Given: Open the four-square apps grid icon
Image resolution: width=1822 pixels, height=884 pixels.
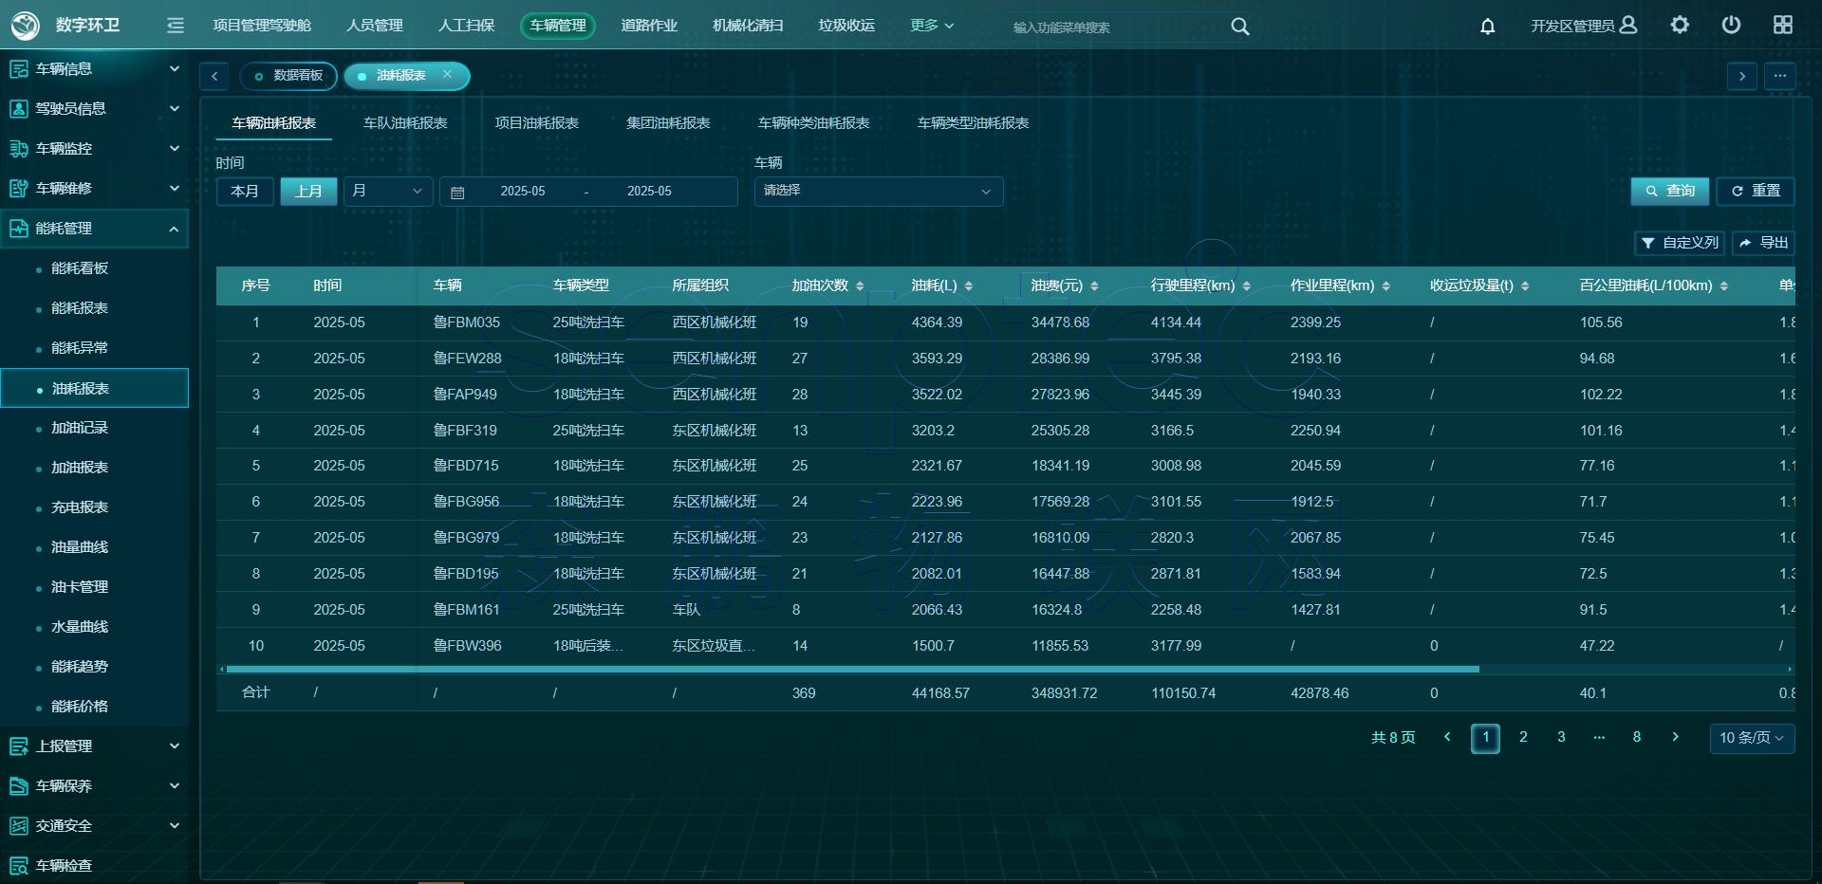Looking at the screenshot, I should point(1782,26).
